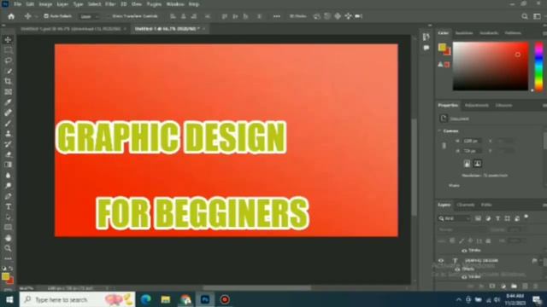Click the canvas width input field
The width and height of the screenshot is (547, 307).
point(472,141)
